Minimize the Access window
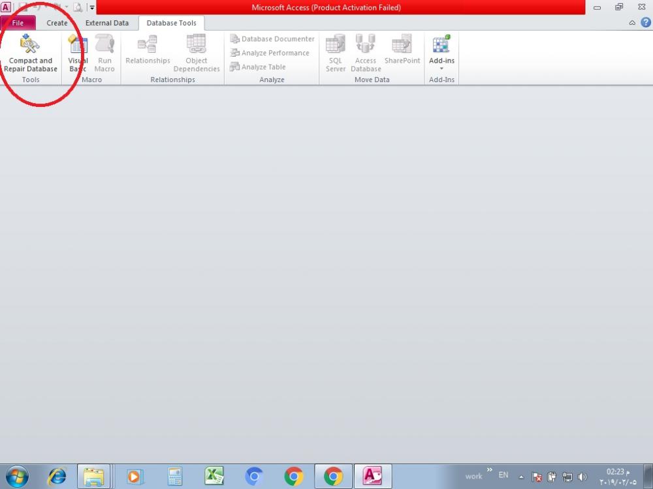Image resolution: width=653 pixels, height=489 pixels. 597,7
